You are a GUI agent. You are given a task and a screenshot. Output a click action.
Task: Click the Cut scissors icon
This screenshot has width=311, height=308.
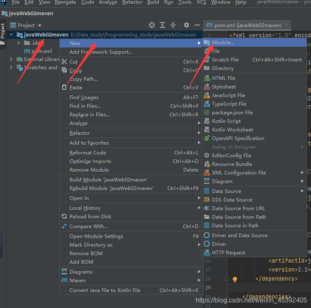pyautogui.click(x=64, y=61)
